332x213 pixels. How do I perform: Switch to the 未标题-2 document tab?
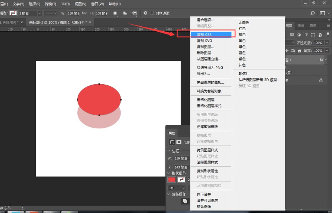coord(58,23)
